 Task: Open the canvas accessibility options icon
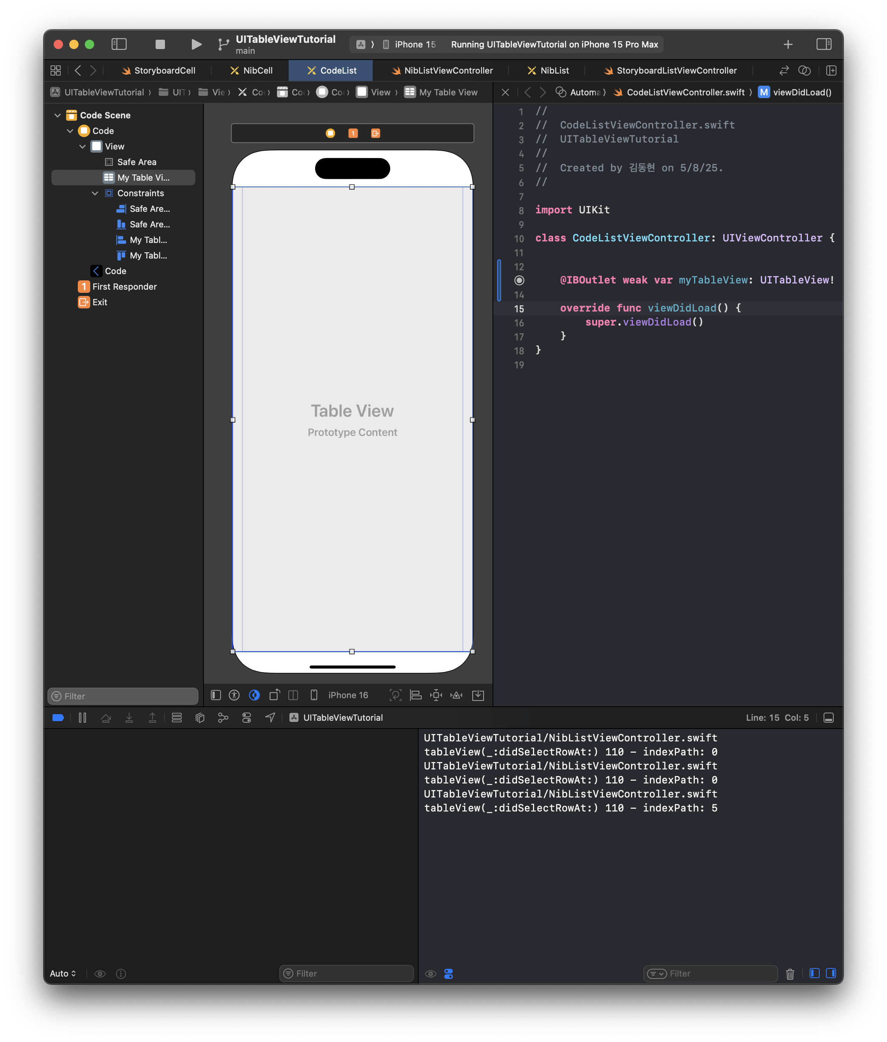pos(234,695)
